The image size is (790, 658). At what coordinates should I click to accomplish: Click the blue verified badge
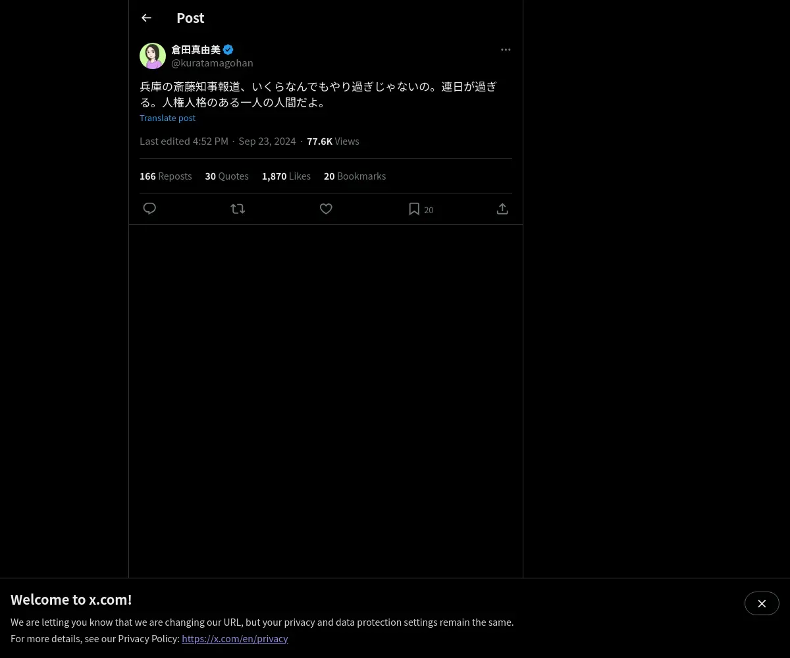coord(228,49)
